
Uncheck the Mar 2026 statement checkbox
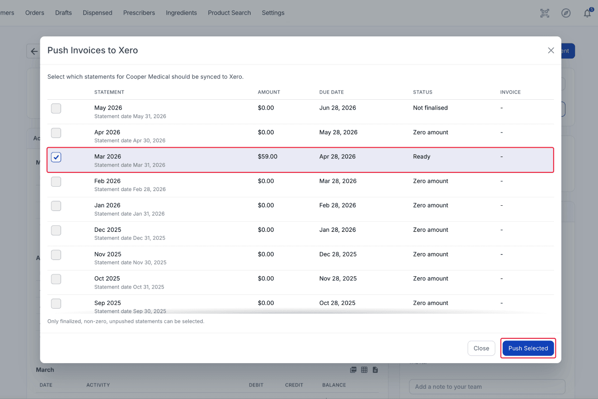pyautogui.click(x=56, y=157)
